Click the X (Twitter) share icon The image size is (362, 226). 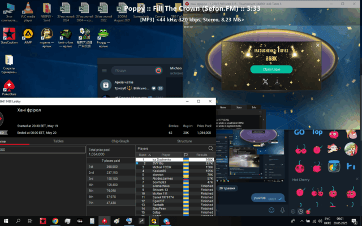click(265, 82)
